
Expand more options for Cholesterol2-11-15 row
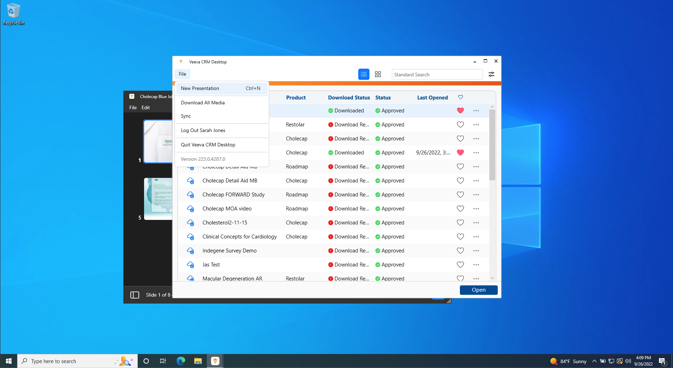pos(476,223)
